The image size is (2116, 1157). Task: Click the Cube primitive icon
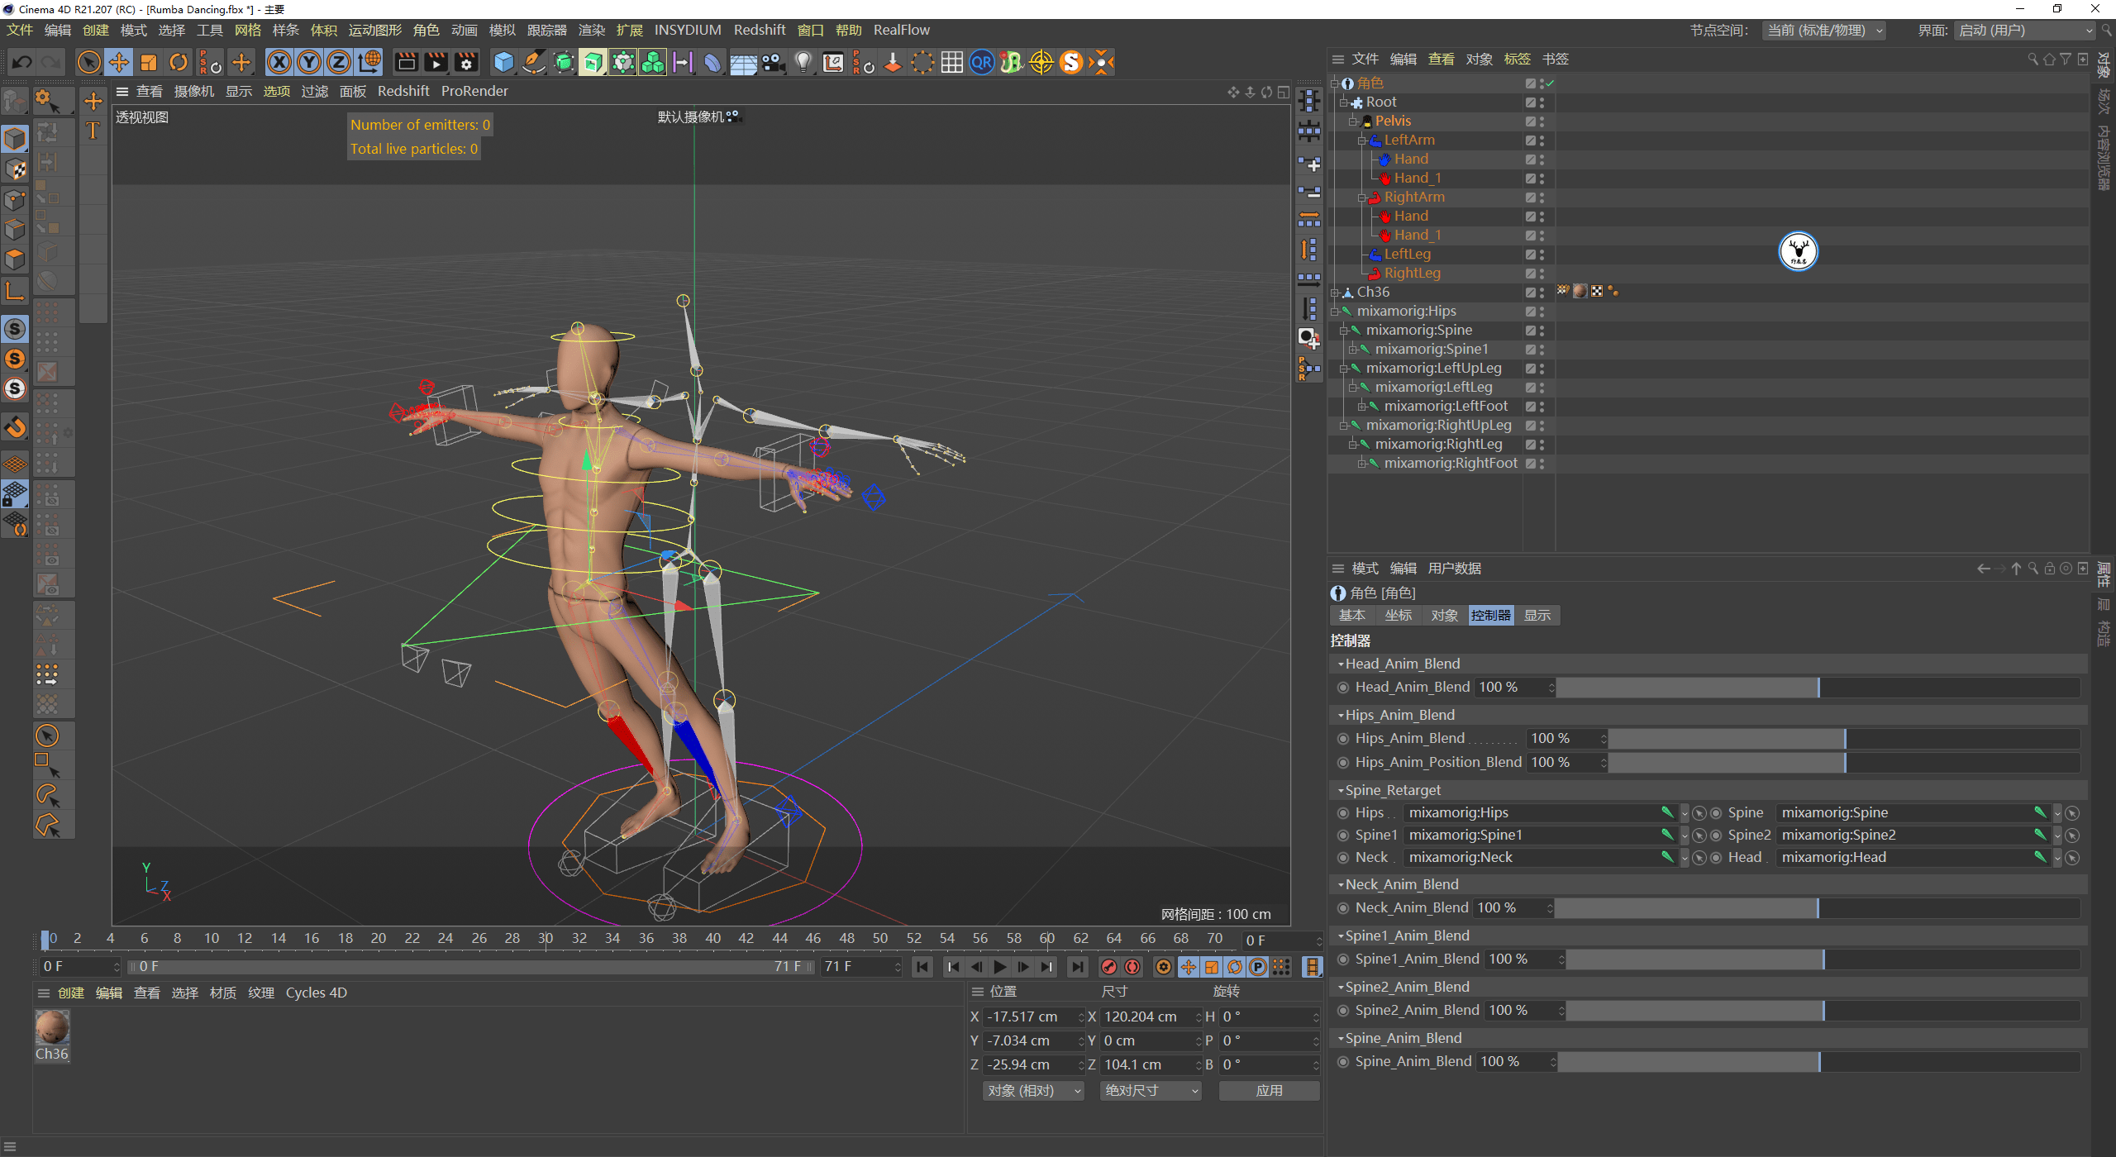click(503, 62)
